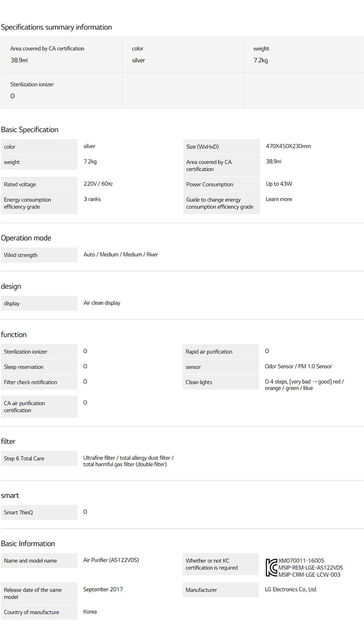Select the Size (WxHxD) label cell
The width and height of the screenshot is (364, 637).
tap(221, 147)
